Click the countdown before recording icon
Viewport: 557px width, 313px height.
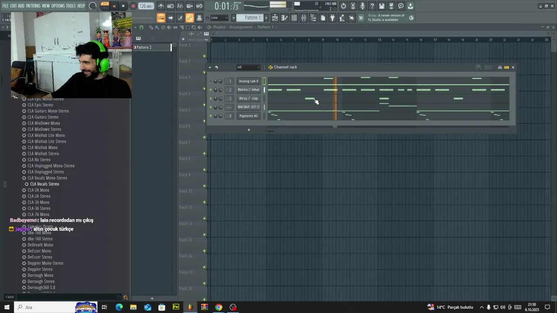(180, 6)
